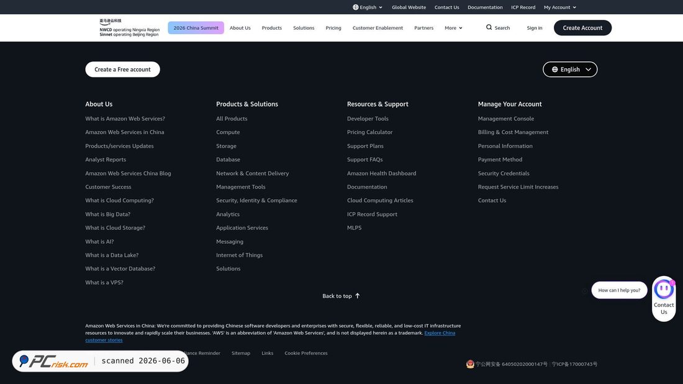Open the Security Credentials link

504,173
